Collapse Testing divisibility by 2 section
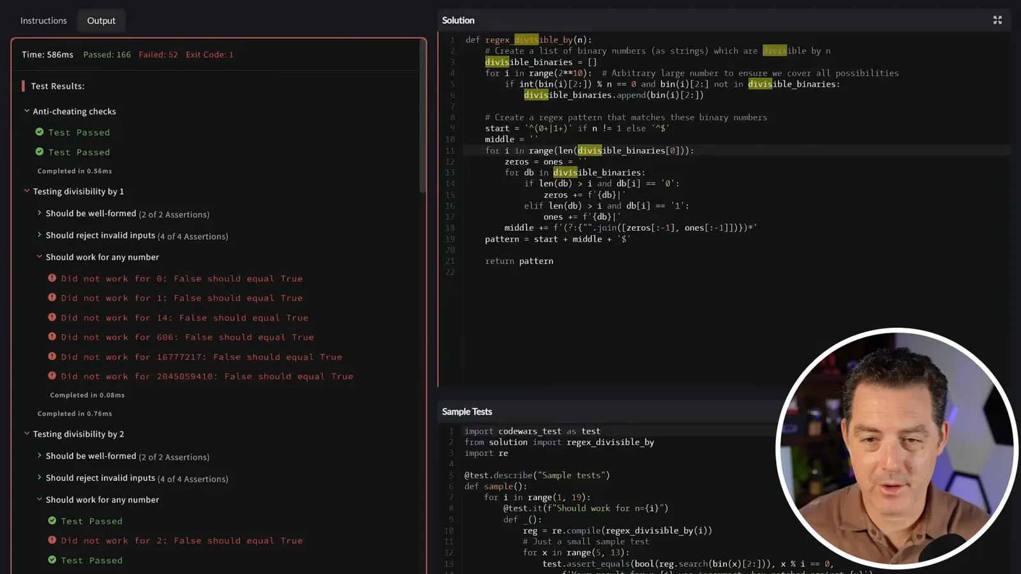The width and height of the screenshot is (1021, 574). pos(27,434)
